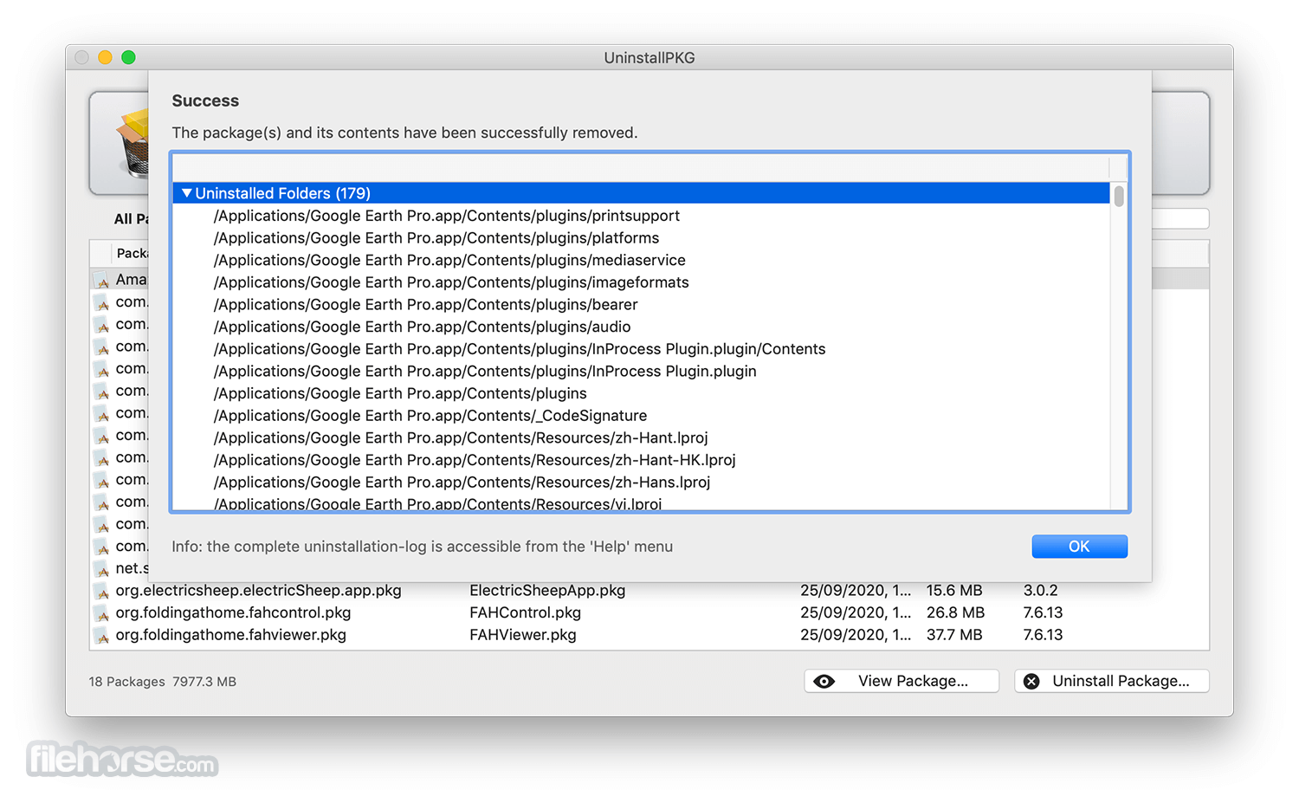Select the path ending in plugins/InProcess Plugin.plugin

[x=485, y=372]
